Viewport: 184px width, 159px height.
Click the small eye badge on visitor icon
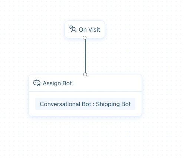pos(71,27)
